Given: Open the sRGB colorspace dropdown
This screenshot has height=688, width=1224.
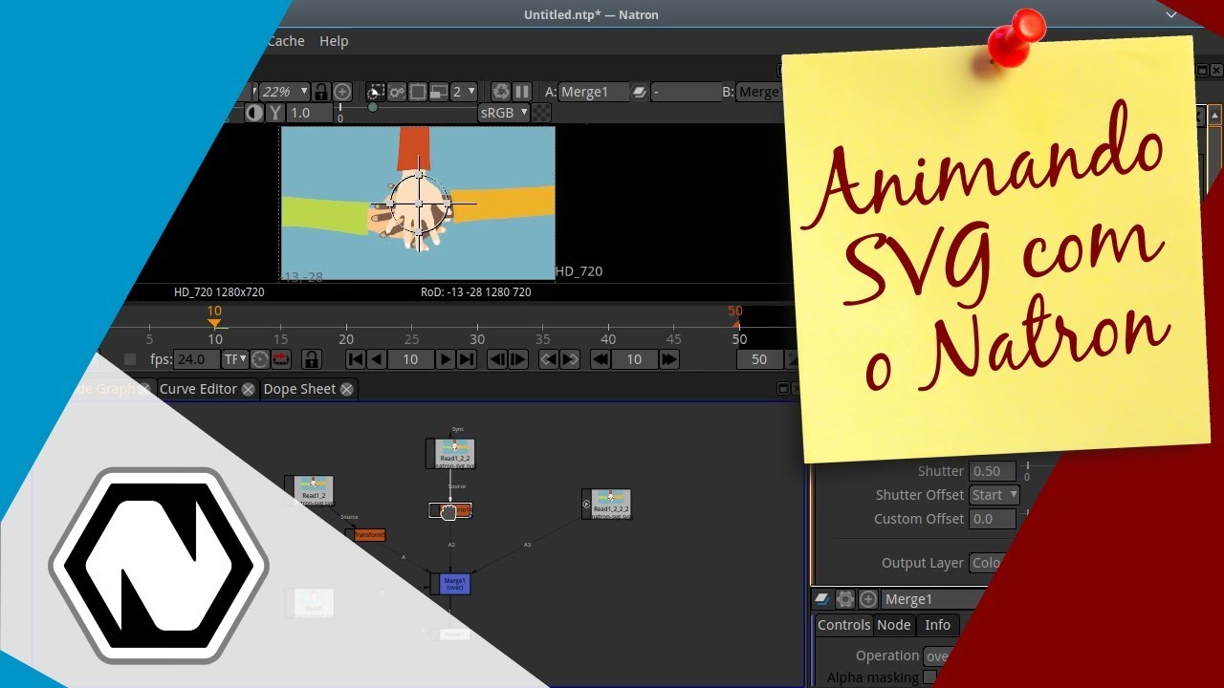Looking at the screenshot, I should tap(503, 113).
